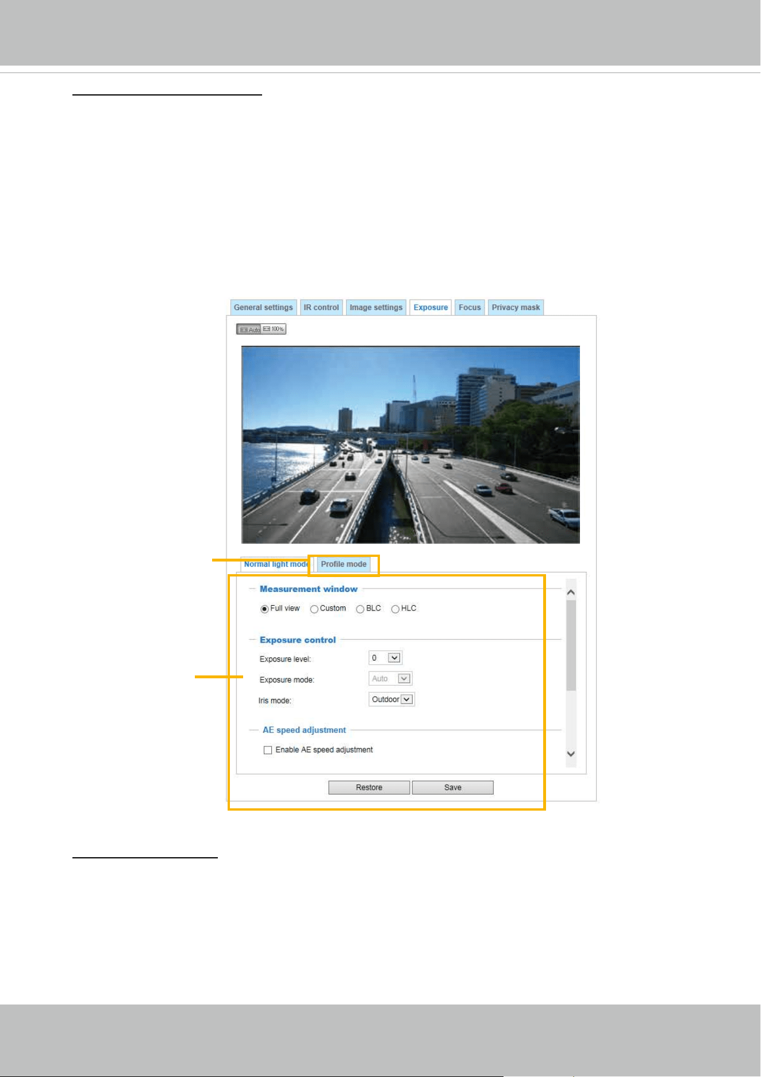Open the Exposure mode dropdown
This screenshot has width=761, height=1077.
click(390, 679)
